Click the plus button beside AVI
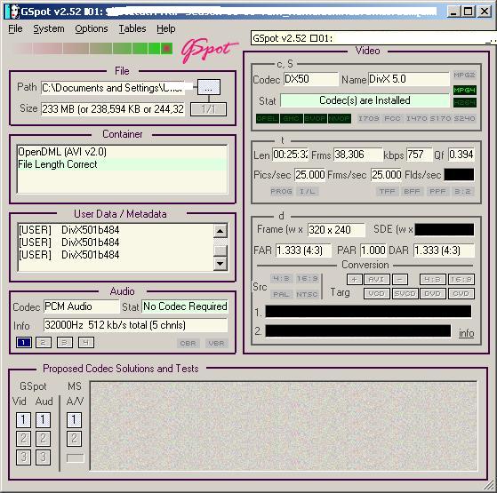 (355, 280)
